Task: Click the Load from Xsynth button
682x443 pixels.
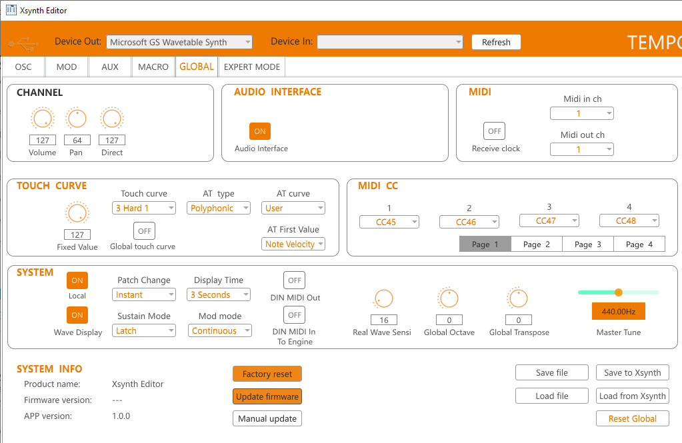Action: (633, 396)
